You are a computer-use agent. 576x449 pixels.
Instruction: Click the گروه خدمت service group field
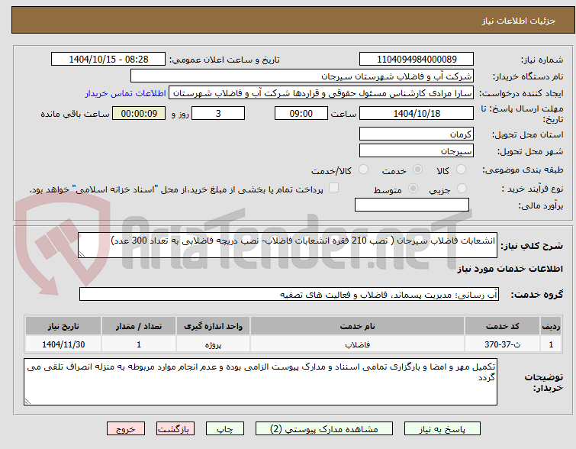pyautogui.click(x=289, y=294)
